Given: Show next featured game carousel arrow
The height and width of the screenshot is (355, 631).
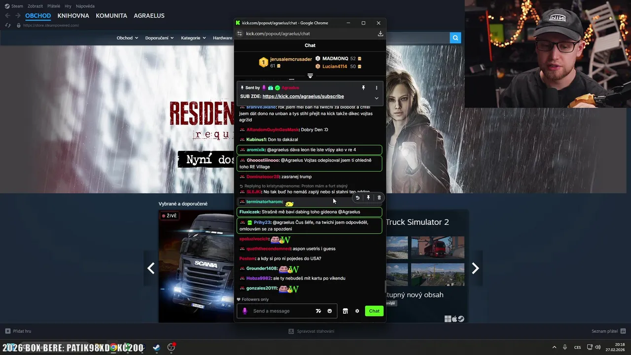Looking at the screenshot, I should pos(475,268).
